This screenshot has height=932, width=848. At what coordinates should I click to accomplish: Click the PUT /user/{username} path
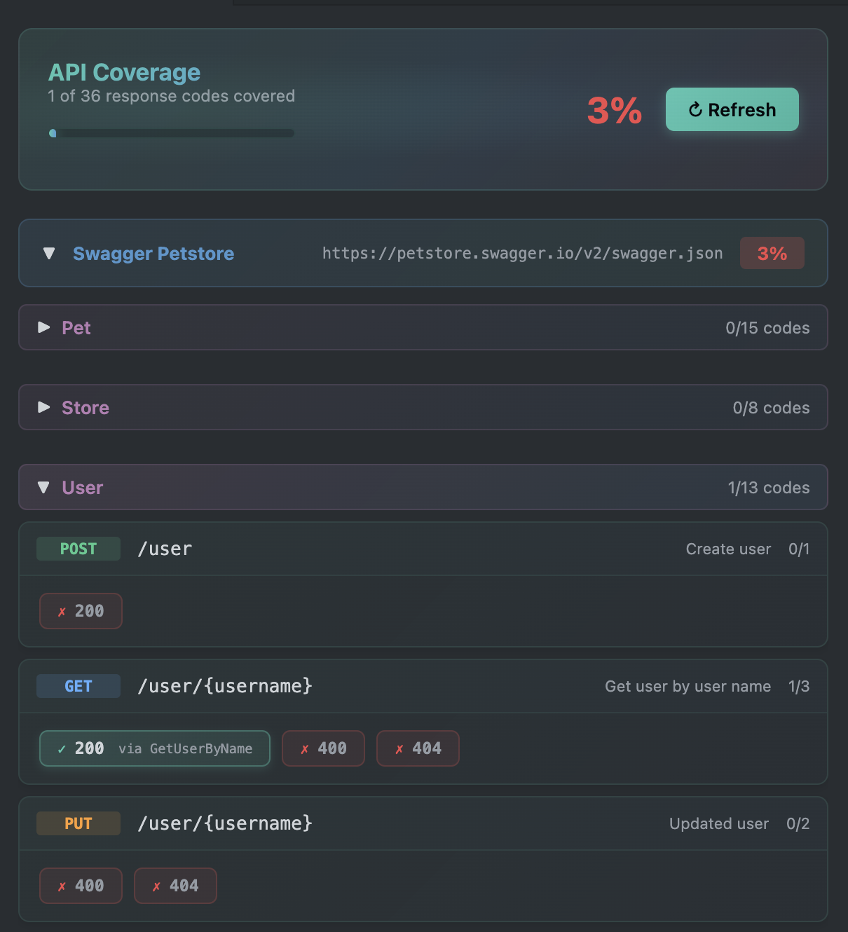click(x=225, y=823)
